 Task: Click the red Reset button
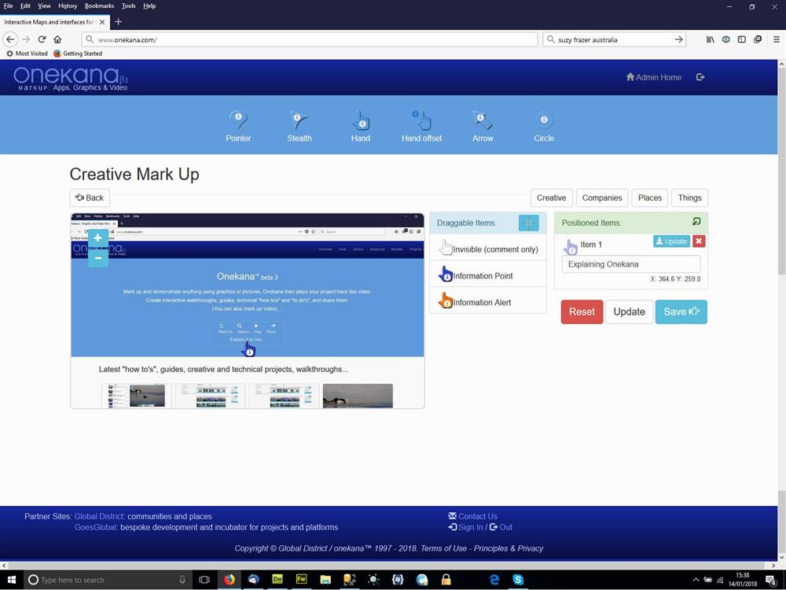[582, 312]
